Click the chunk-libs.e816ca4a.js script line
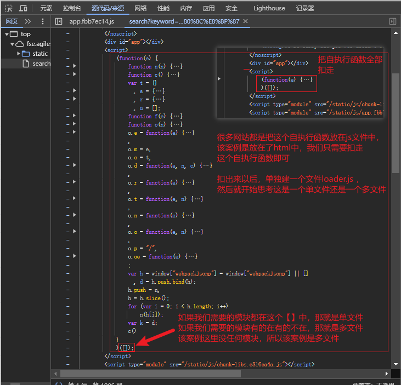 pyautogui.click(x=209, y=364)
